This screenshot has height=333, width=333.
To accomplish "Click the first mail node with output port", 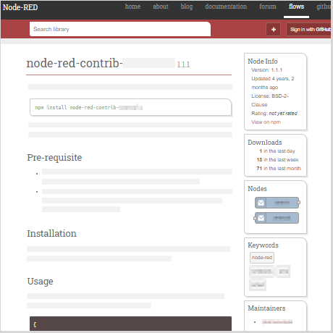I will click(277, 203).
